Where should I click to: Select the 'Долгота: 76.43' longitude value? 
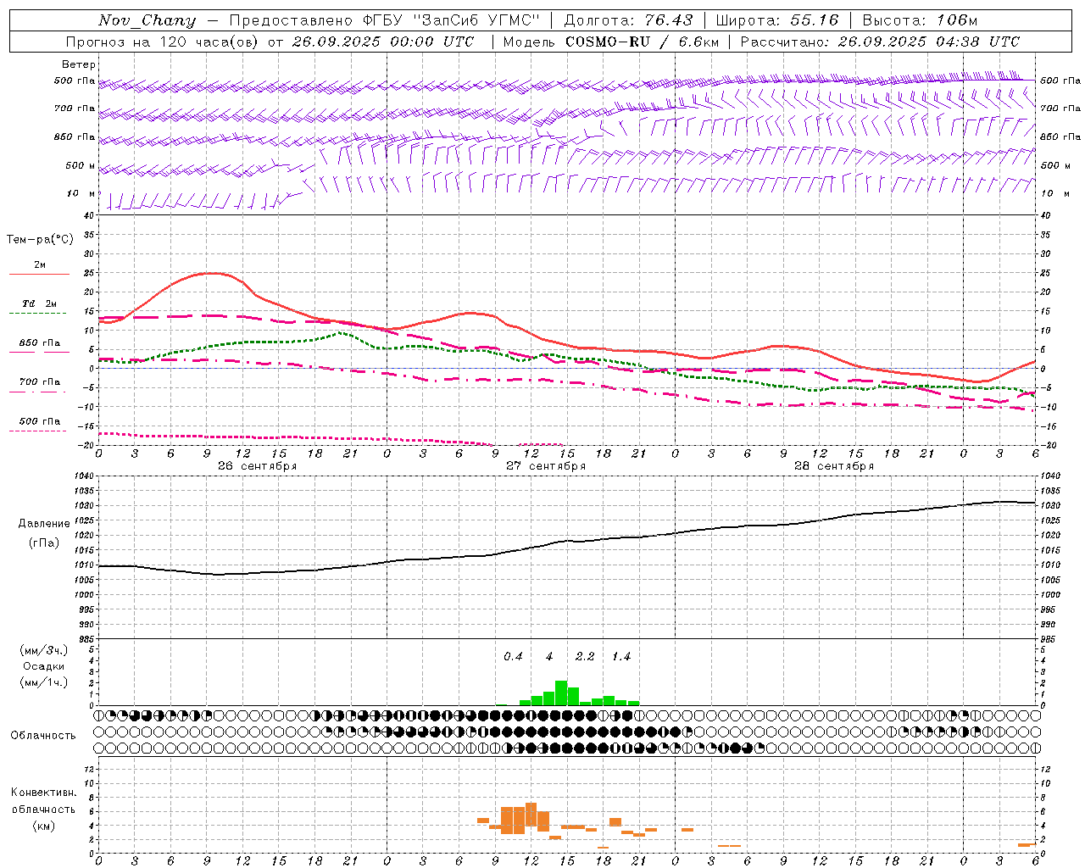point(628,20)
